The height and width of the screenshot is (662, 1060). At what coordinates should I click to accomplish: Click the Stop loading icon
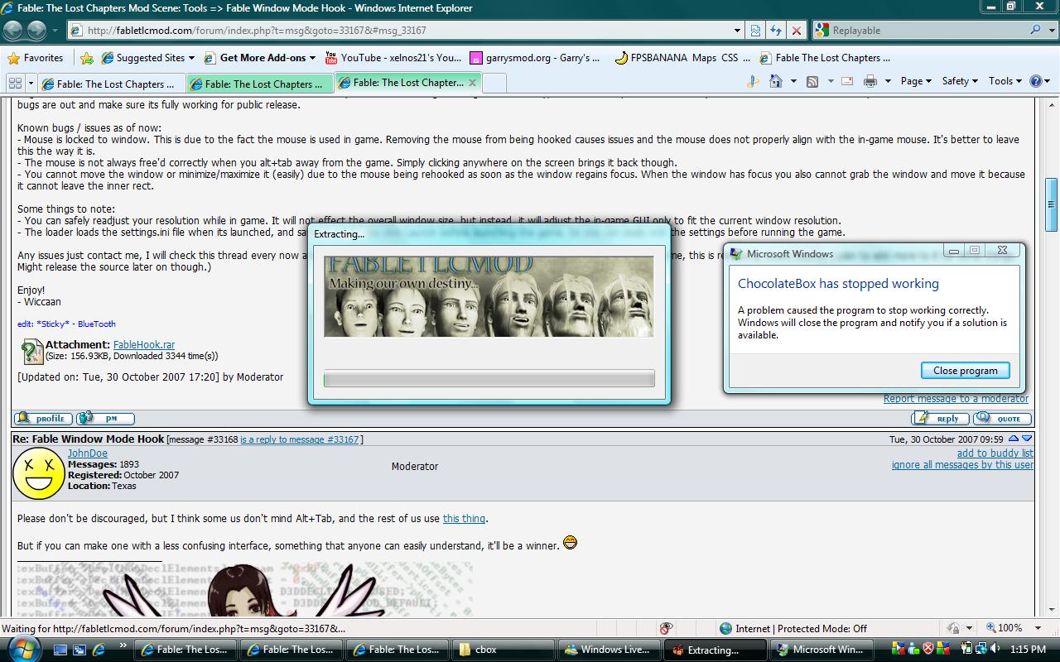click(796, 31)
